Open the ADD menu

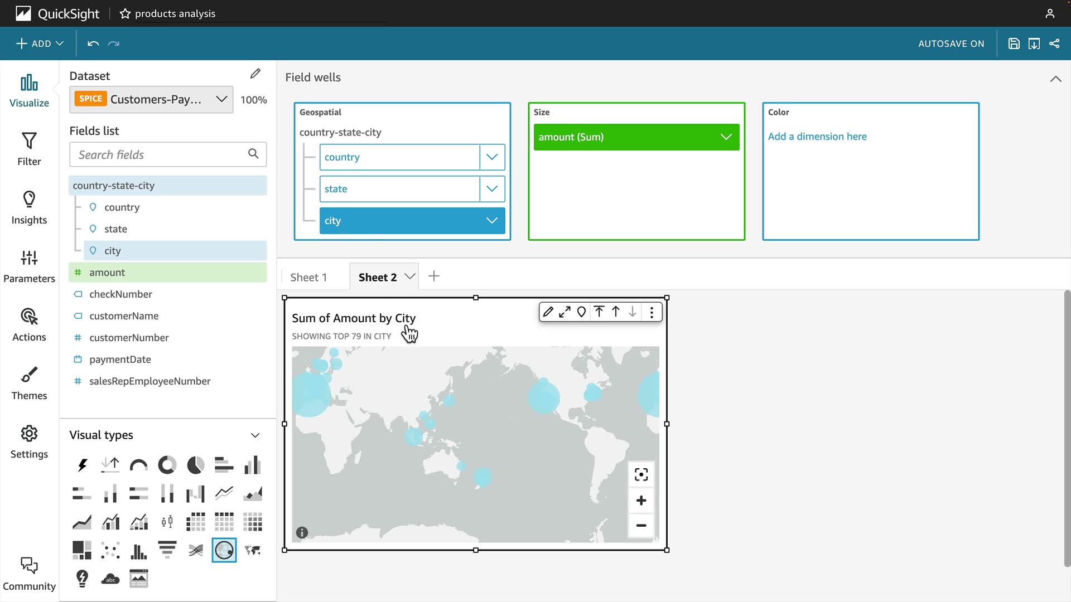pos(40,43)
